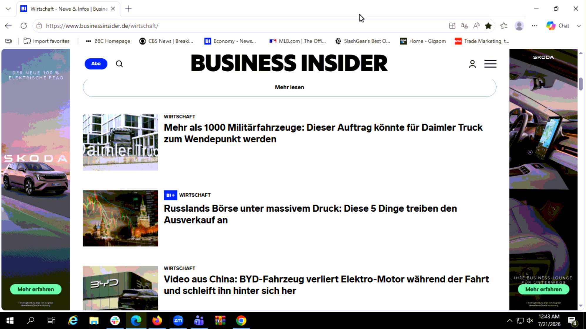Click the Abo subscription button
Screen dimensions: 586x329
pos(96,64)
